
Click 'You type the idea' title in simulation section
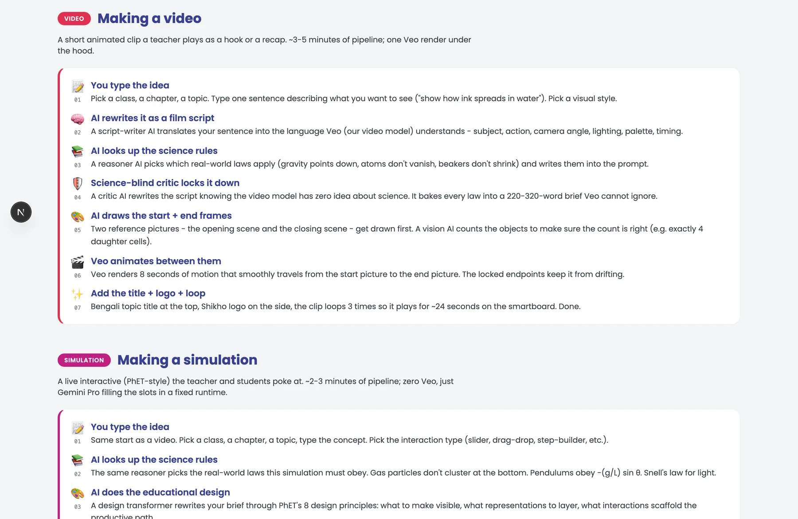pyautogui.click(x=130, y=427)
